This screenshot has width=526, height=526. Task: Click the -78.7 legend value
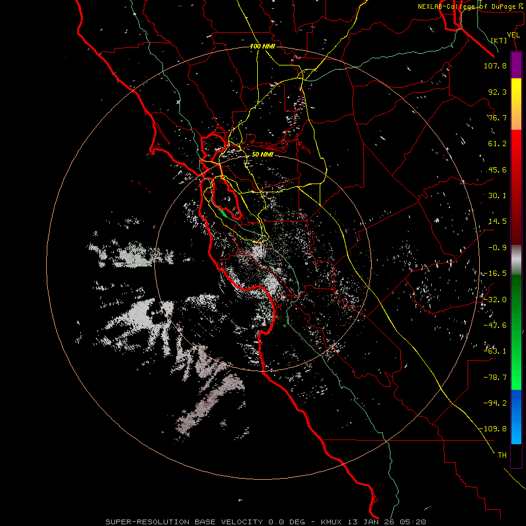495,378
